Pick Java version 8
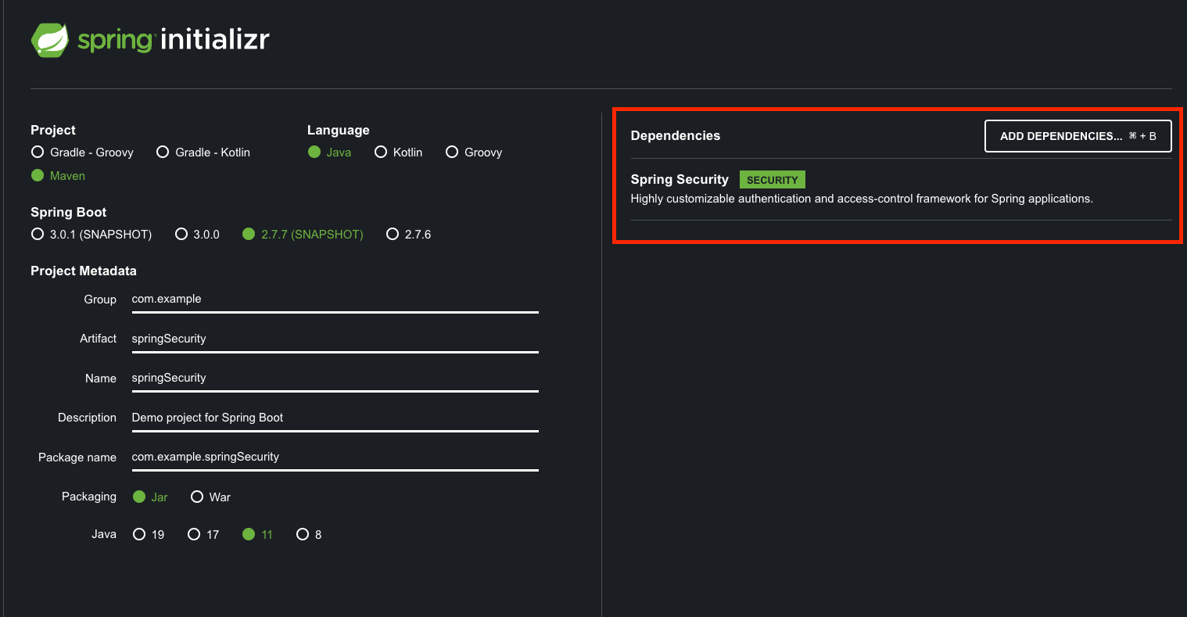Image resolution: width=1187 pixels, height=617 pixels. [309, 535]
